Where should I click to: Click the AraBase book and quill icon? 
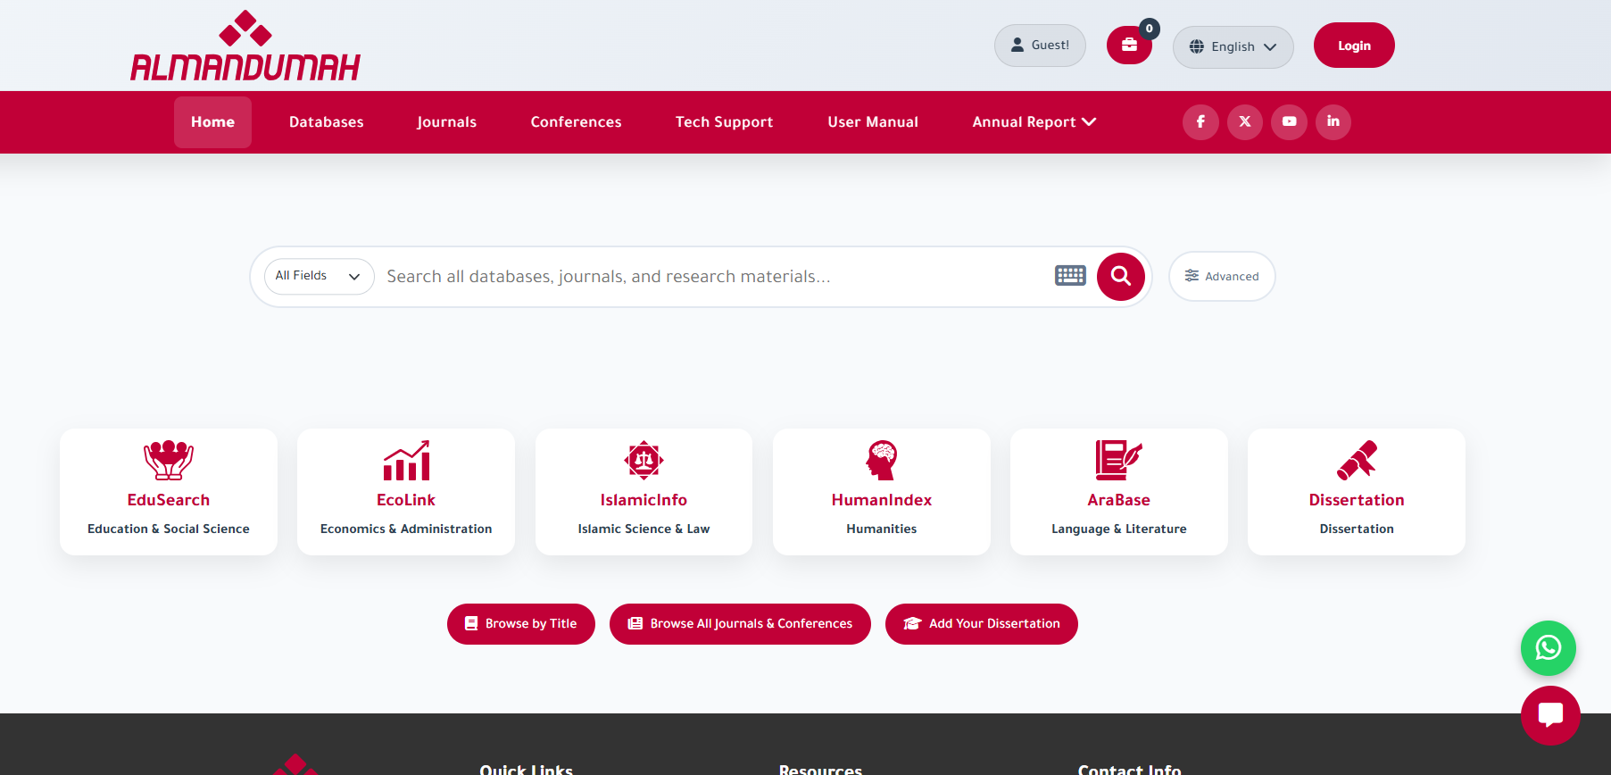pyautogui.click(x=1118, y=461)
